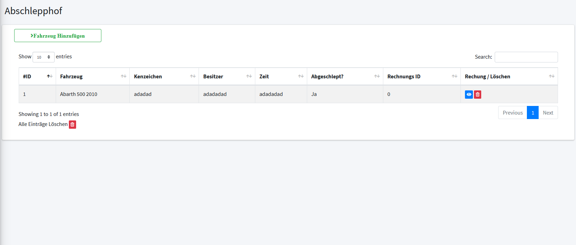The width and height of the screenshot is (576, 245).
Task: Focus the Search input field
Action: 526,57
